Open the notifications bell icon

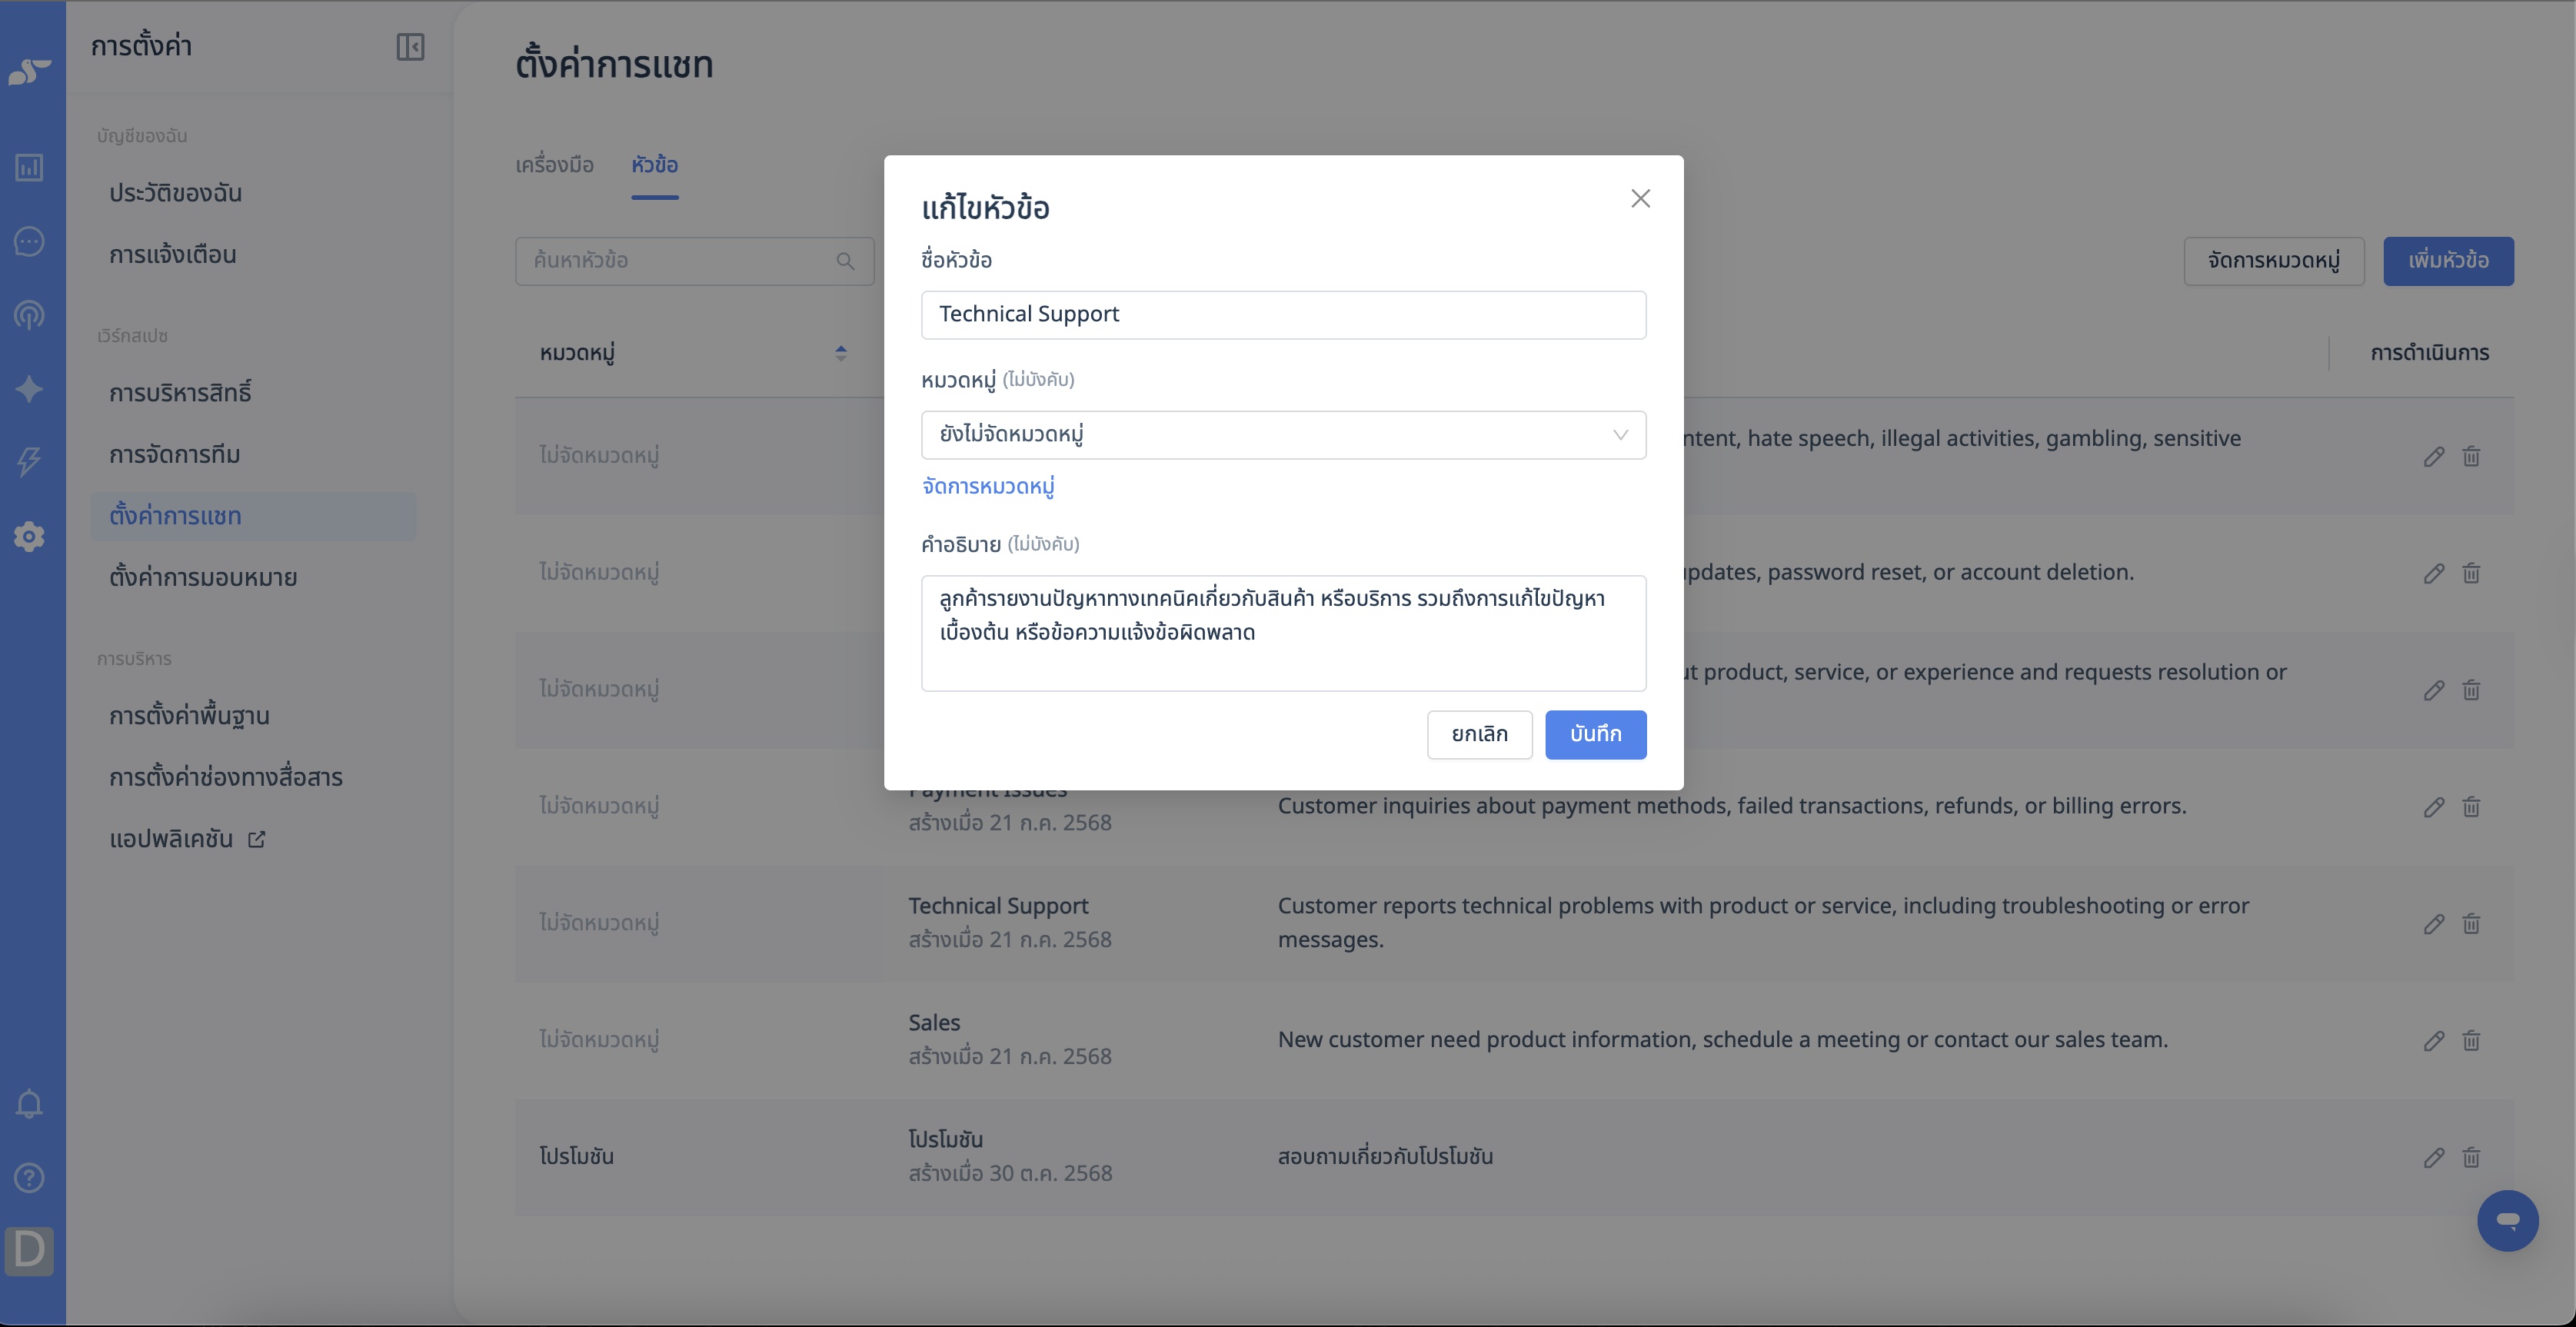click(29, 1104)
